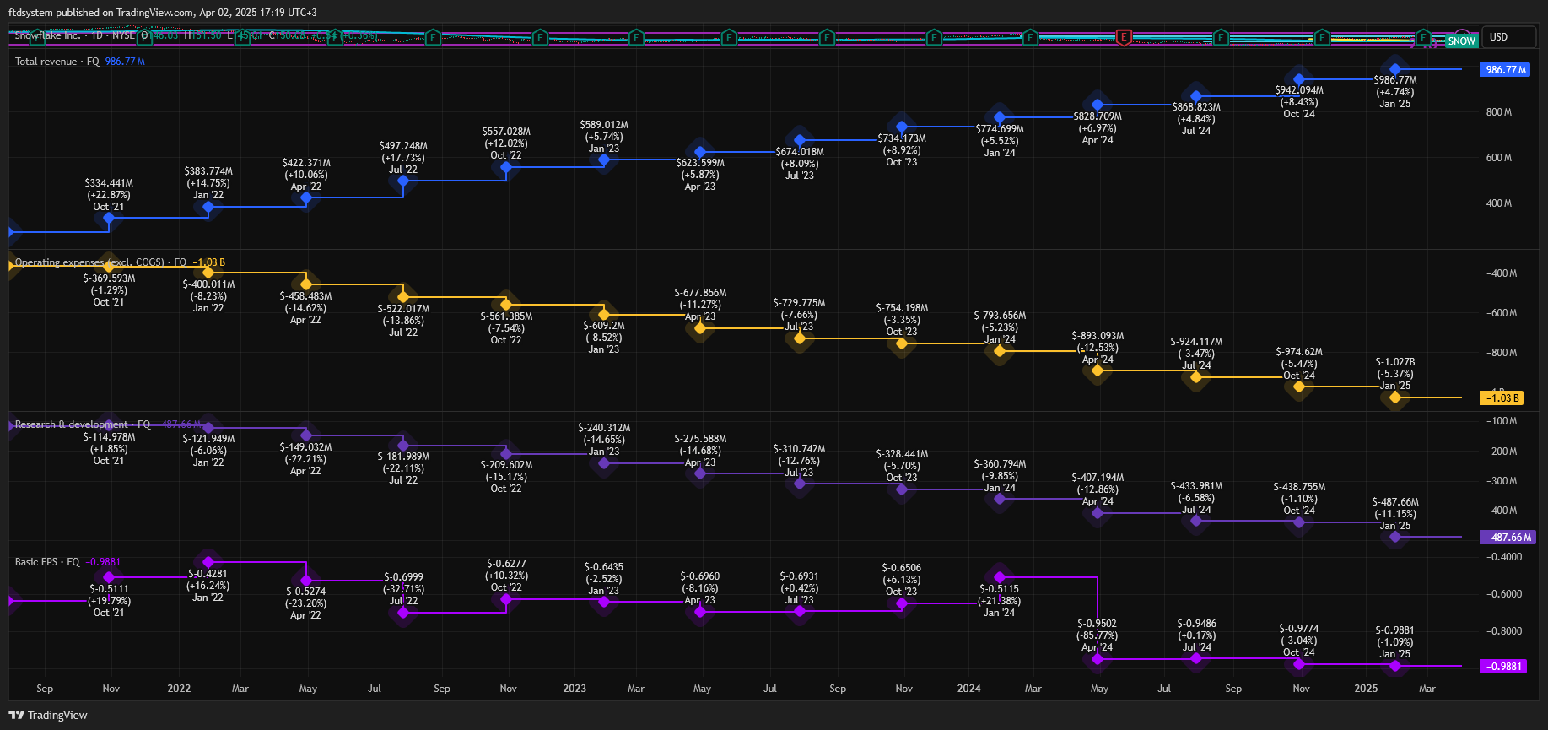Select the yellow opex point $-1.027B Jan '25
1548x730 pixels.
[x=1395, y=397]
